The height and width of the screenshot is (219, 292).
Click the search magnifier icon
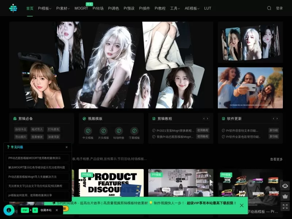(x=269, y=8)
